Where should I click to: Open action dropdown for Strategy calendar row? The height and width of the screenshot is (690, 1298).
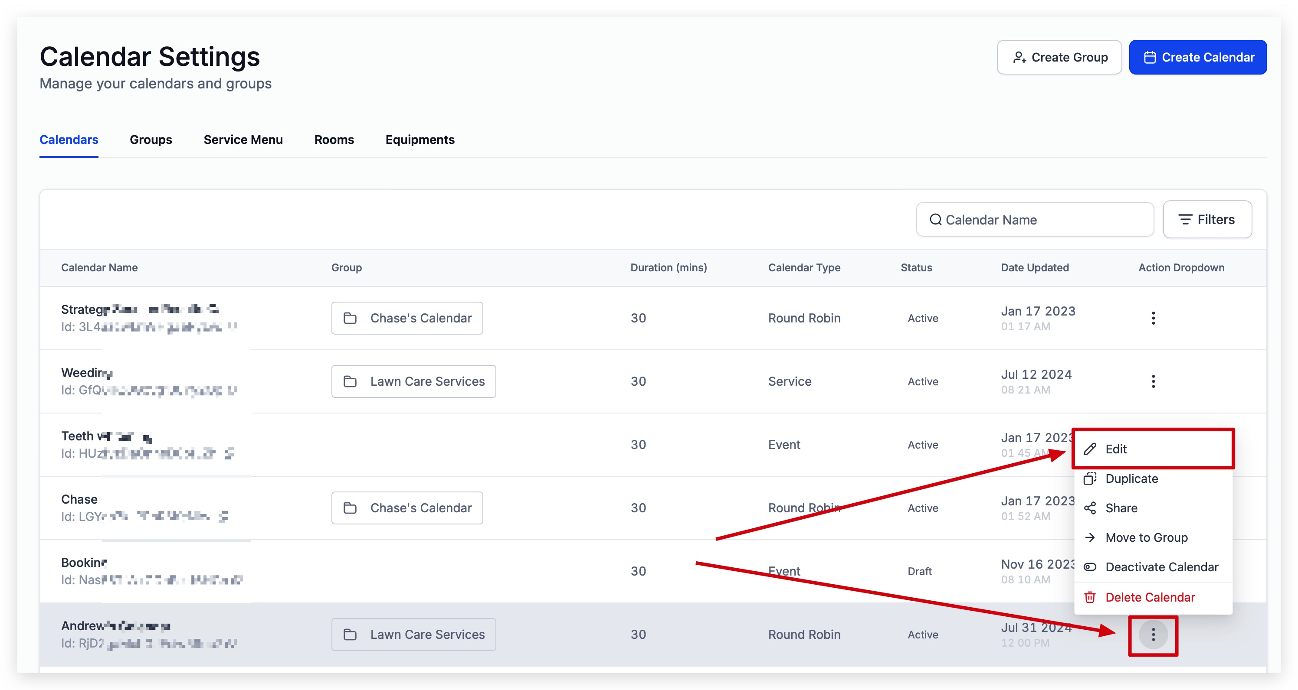(1154, 318)
